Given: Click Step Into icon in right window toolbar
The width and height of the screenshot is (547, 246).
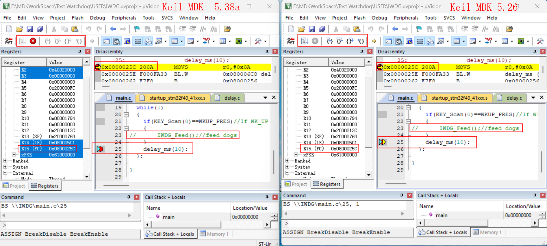Looking at the screenshot, I should 329,41.
